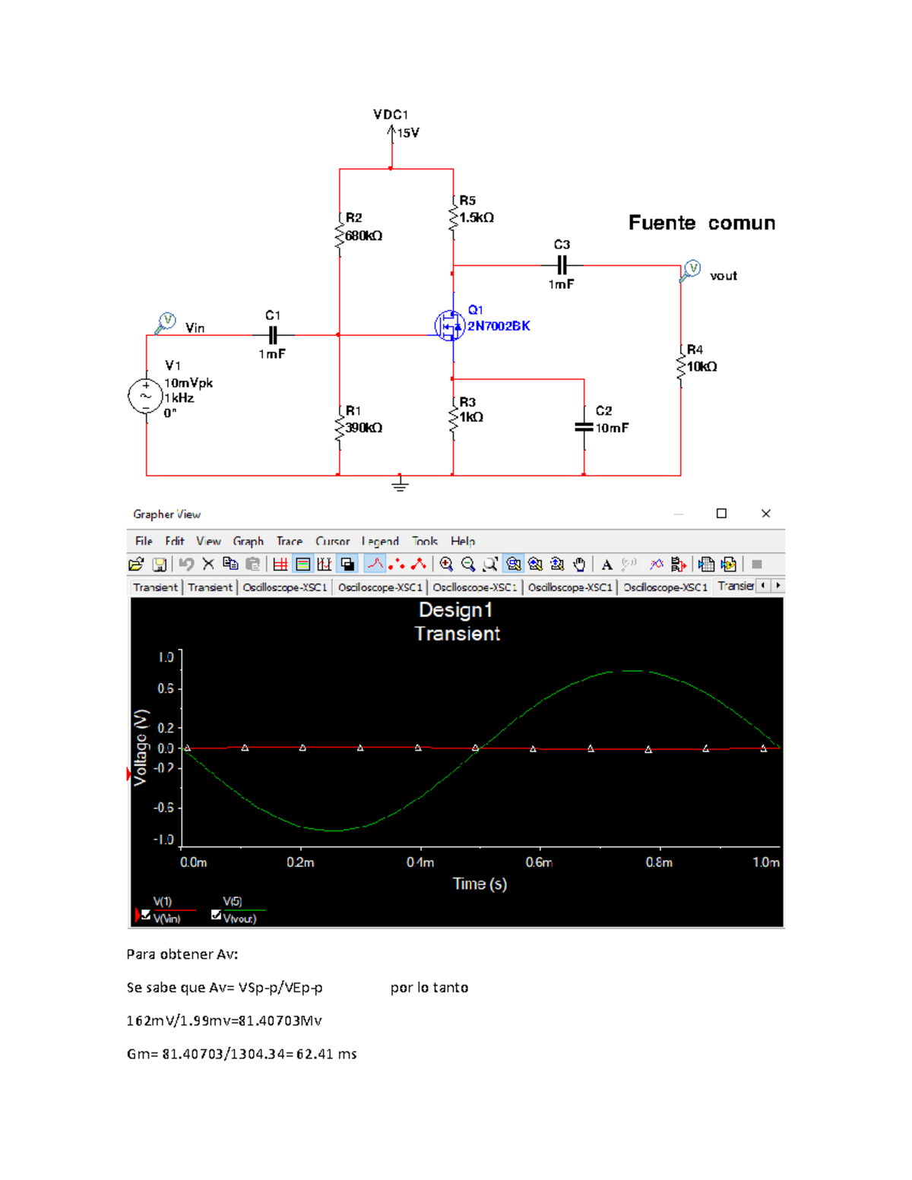
Task: Click the overlay traces icon
Action: pos(657,564)
